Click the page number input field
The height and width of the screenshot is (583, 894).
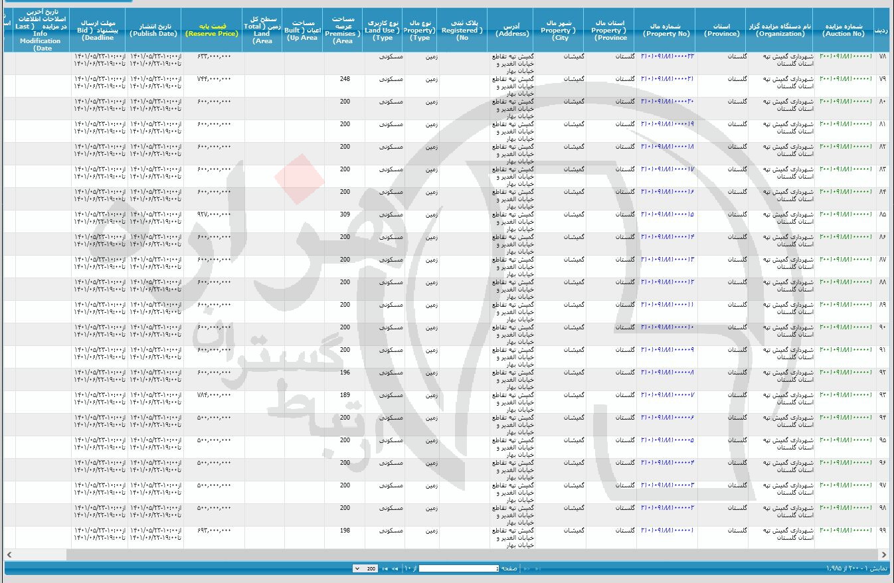459,568
